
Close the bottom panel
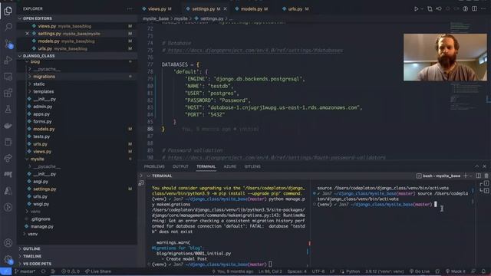(x=484, y=166)
